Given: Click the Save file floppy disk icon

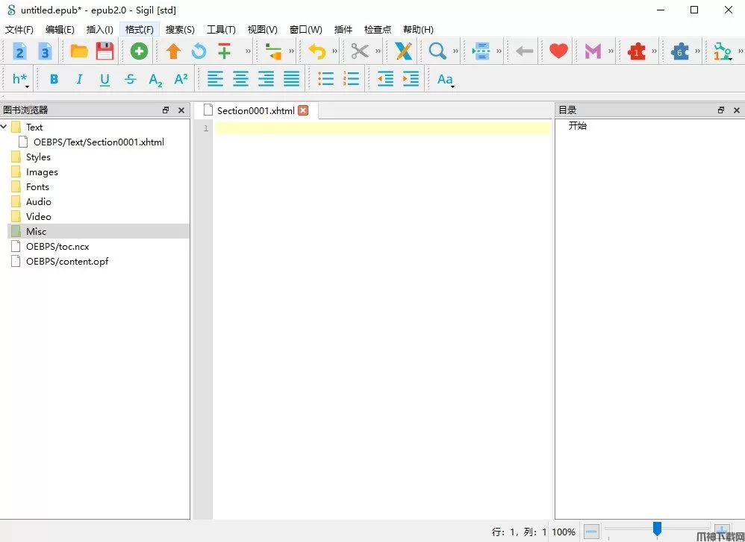Looking at the screenshot, I should pos(105,51).
